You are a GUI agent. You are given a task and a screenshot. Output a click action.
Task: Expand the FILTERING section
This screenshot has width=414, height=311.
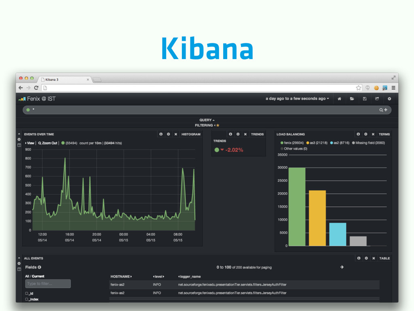(x=207, y=126)
